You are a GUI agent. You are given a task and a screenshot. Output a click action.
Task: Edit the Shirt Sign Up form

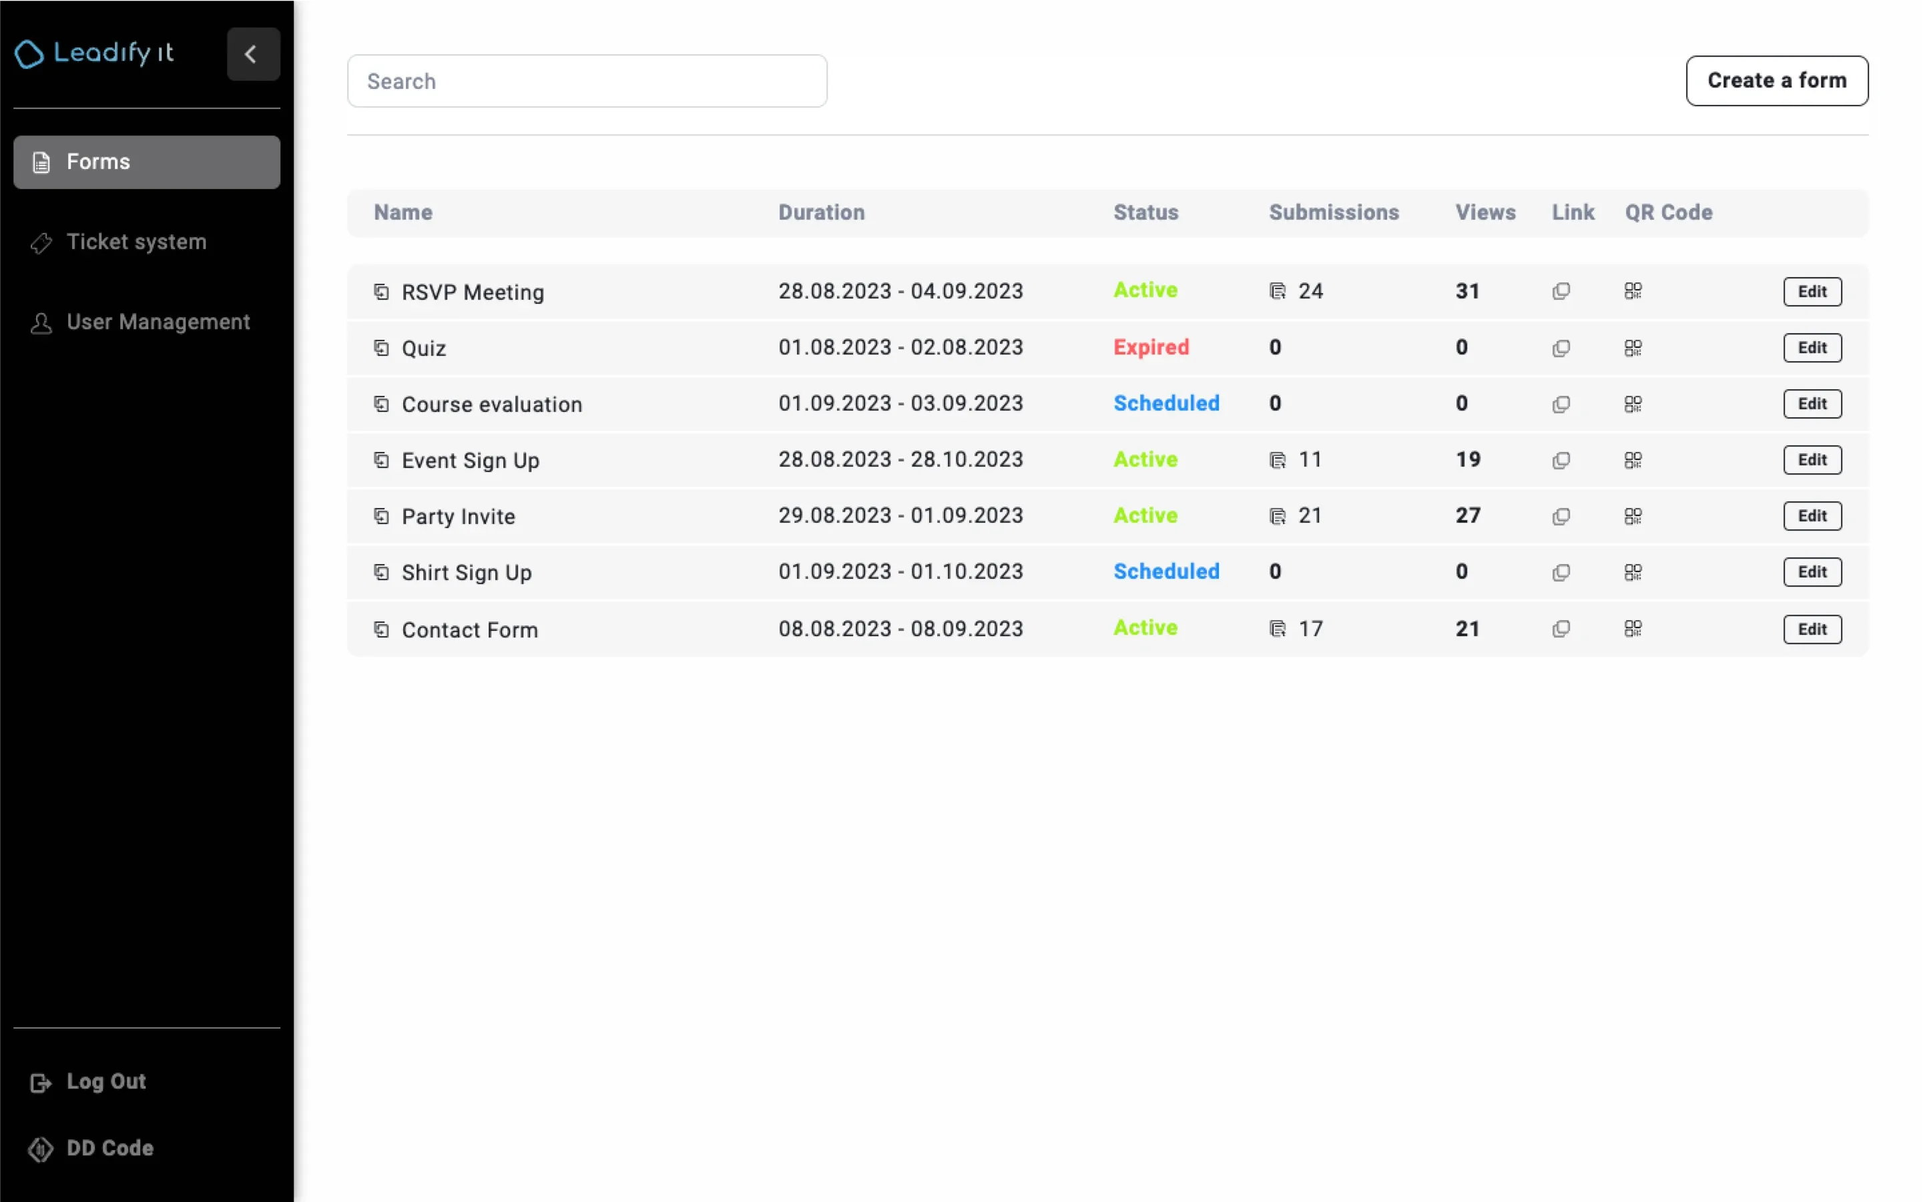tap(1812, 571)
